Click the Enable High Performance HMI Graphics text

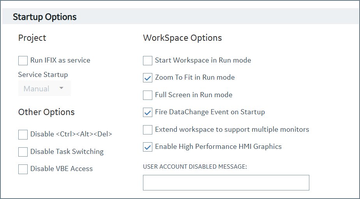(218, 147)
